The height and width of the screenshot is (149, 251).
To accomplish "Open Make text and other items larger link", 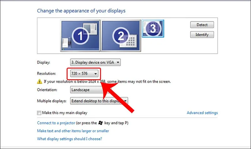I will [73, 131].
